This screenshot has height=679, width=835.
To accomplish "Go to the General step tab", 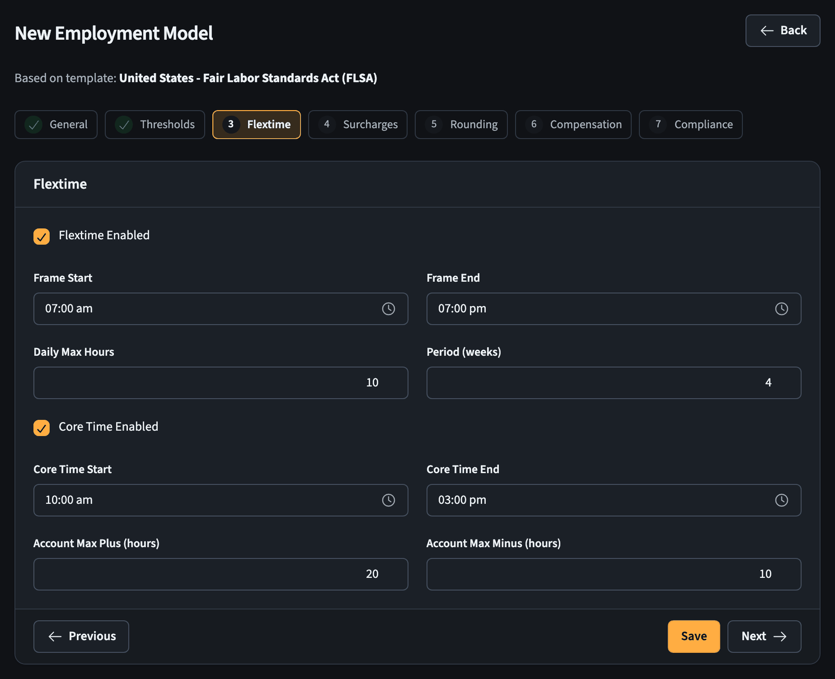I will pyautogui.click(x=56, y=125).
